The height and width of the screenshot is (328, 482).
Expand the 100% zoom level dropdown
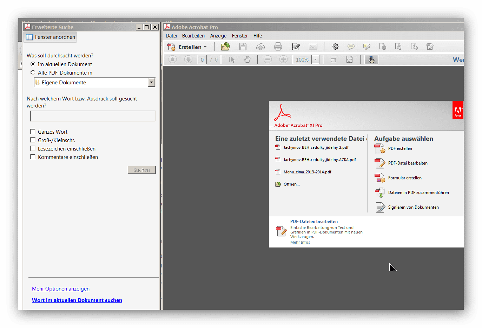click(x=315, y=60)
